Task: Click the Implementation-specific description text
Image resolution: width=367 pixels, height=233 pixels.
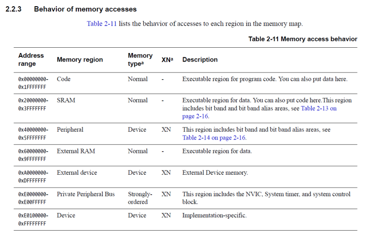Action: 214,216
